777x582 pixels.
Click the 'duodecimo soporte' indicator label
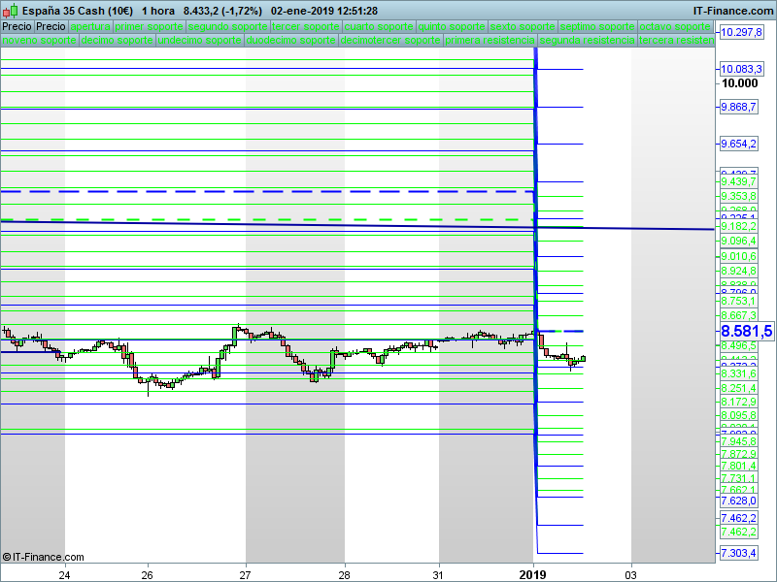tap(290, 42)
